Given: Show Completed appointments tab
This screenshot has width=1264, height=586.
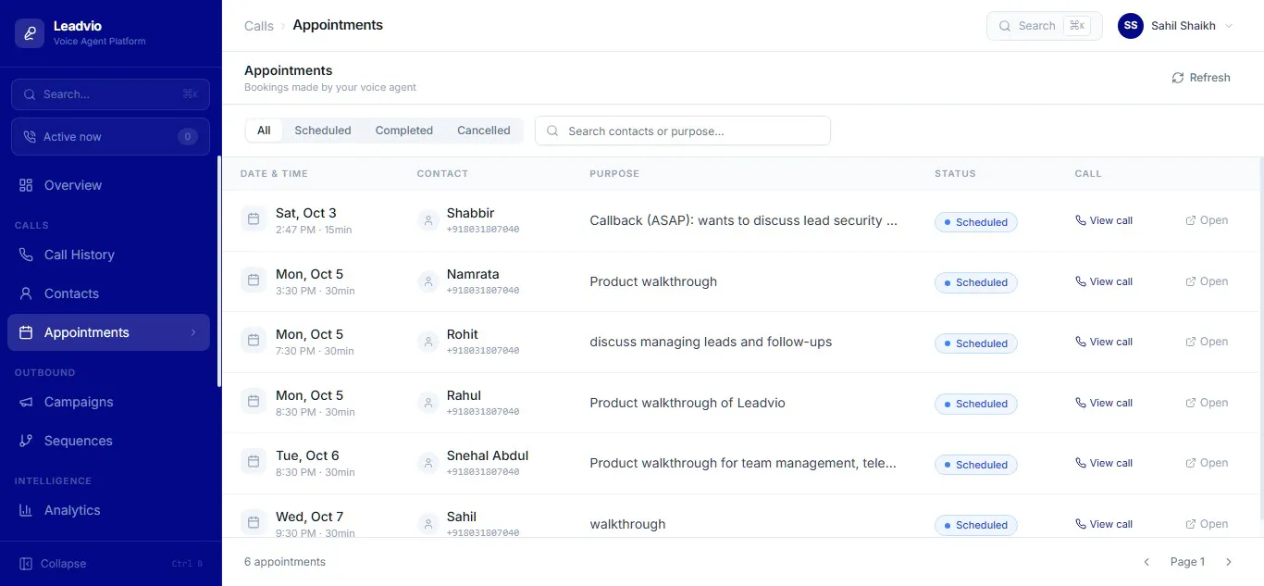Looking at the screenshot, I should (x=404, y=131).
